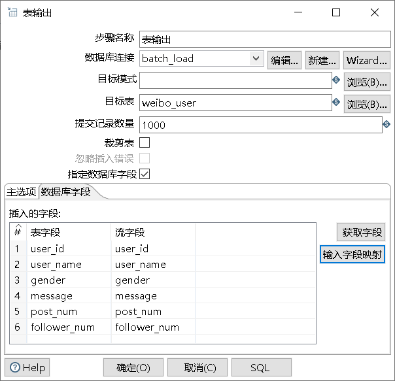Select post_num in 流字段 column
Screen dimensions: 395x381
[x=153, y=311]
